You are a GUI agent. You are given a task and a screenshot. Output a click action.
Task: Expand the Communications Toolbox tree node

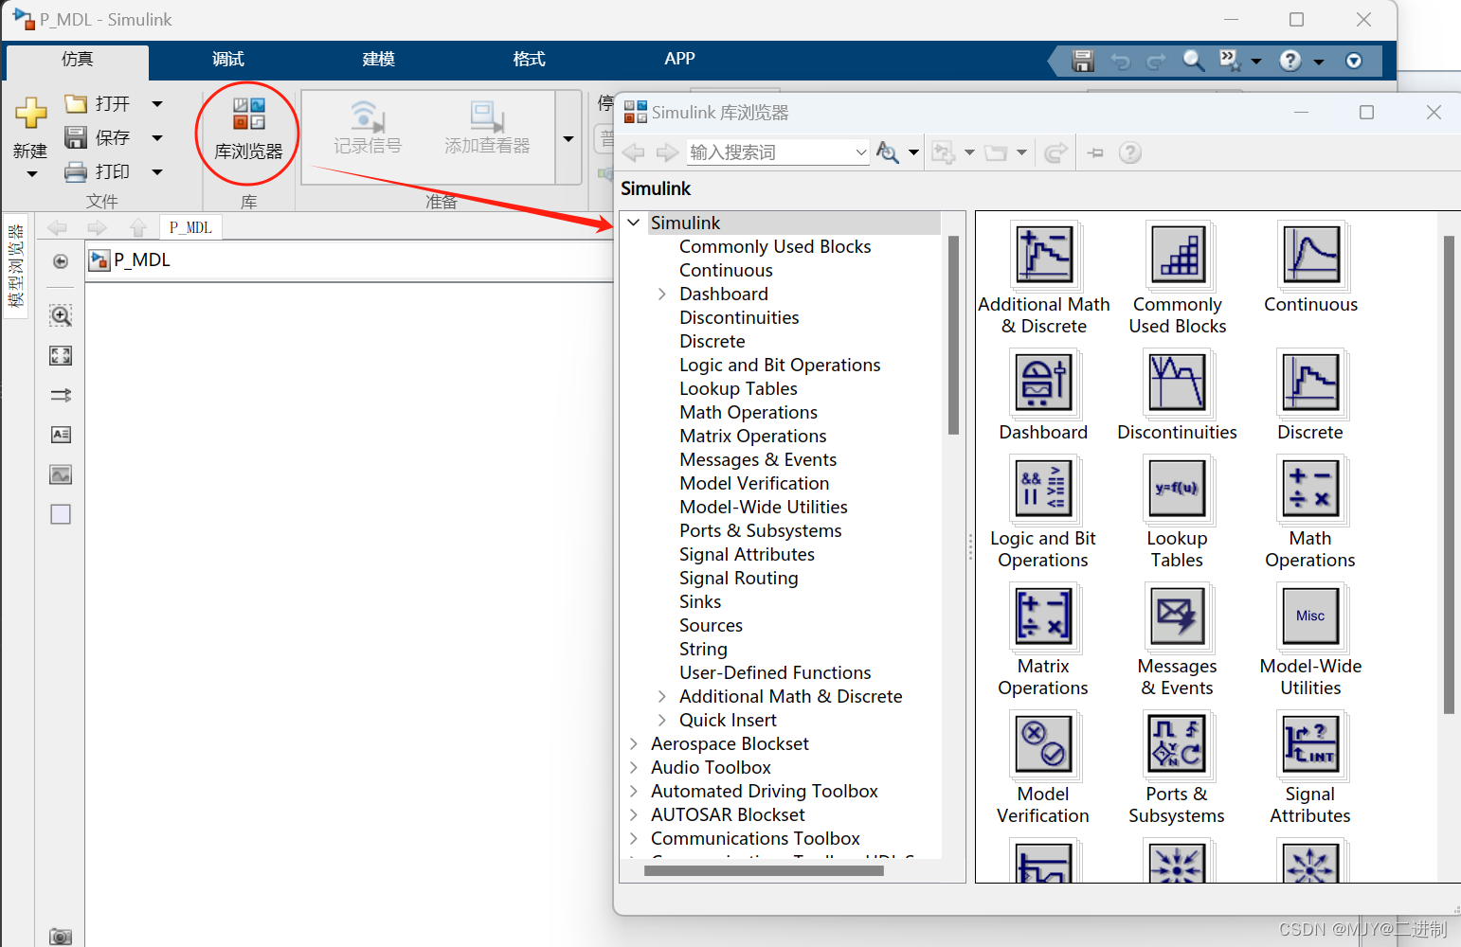(x=634, y=838)
